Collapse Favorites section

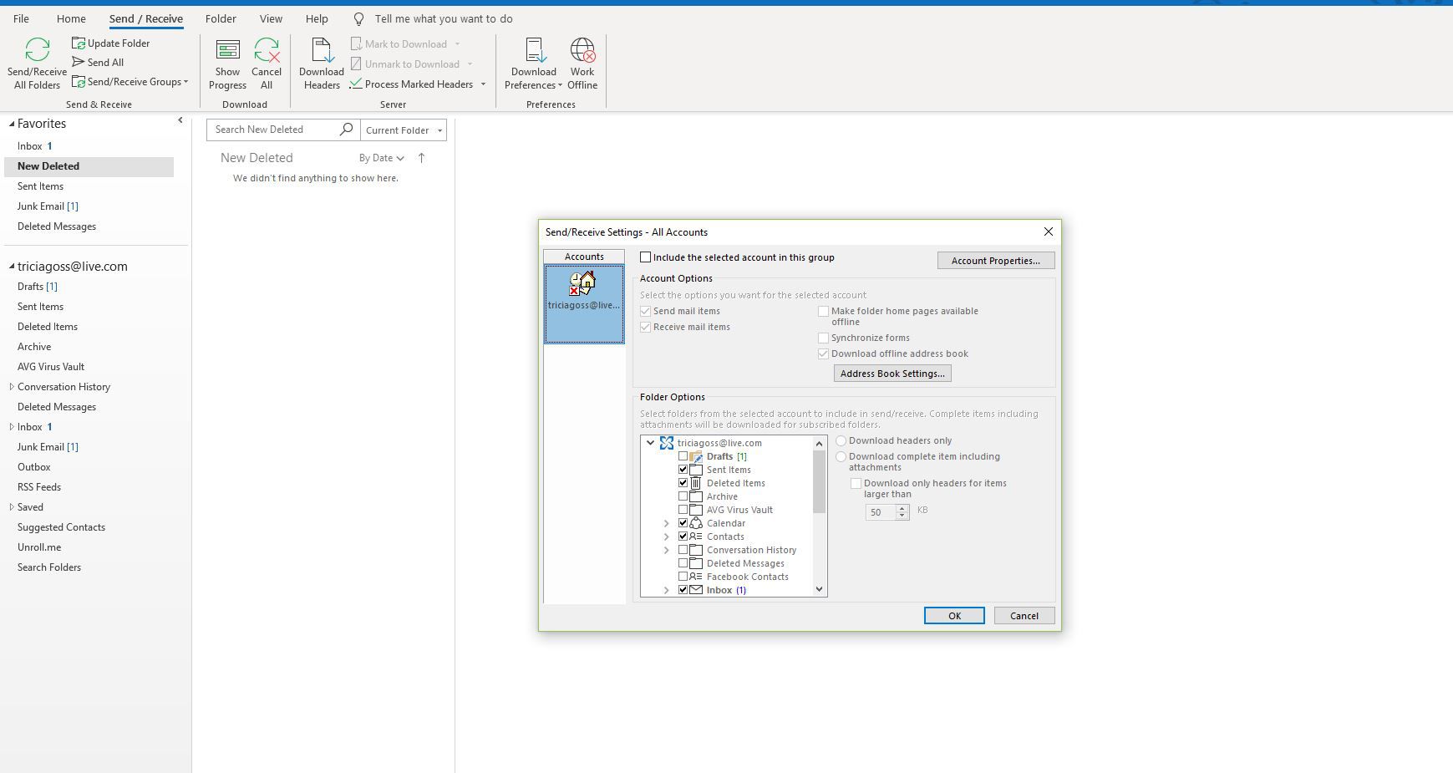click(12, 124)
